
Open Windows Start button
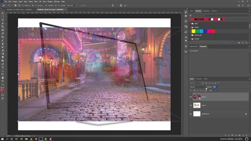[x=2, y=139]
